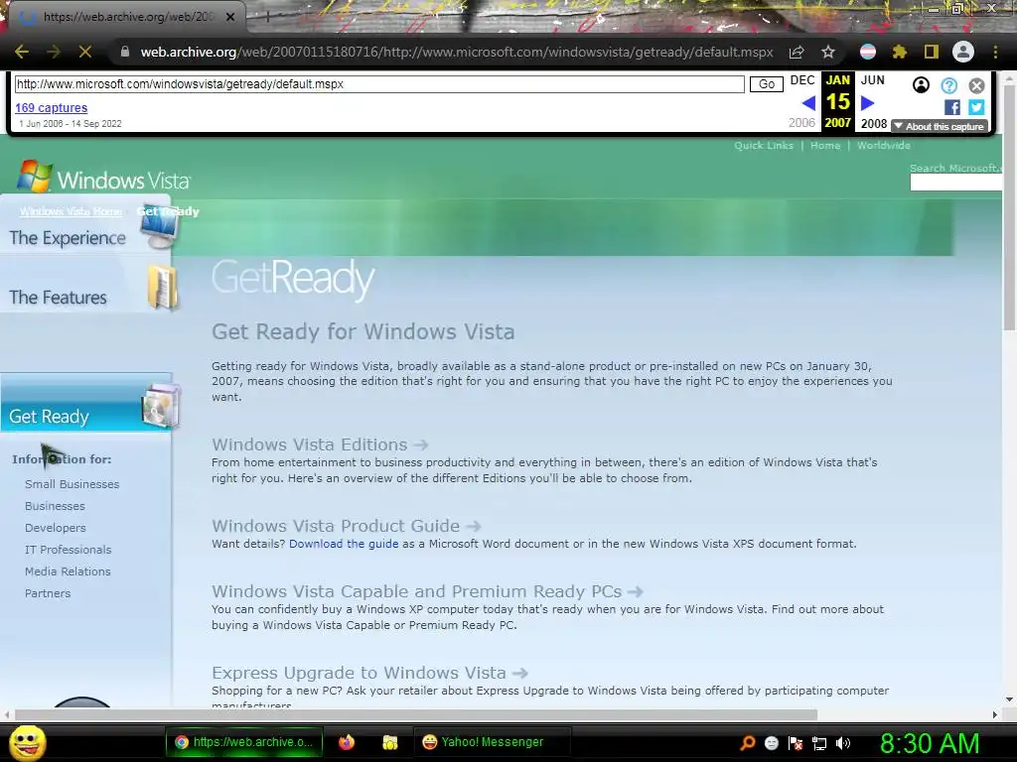
Task: Open The Features sidebar section
Action: click(x=58, y=298)
